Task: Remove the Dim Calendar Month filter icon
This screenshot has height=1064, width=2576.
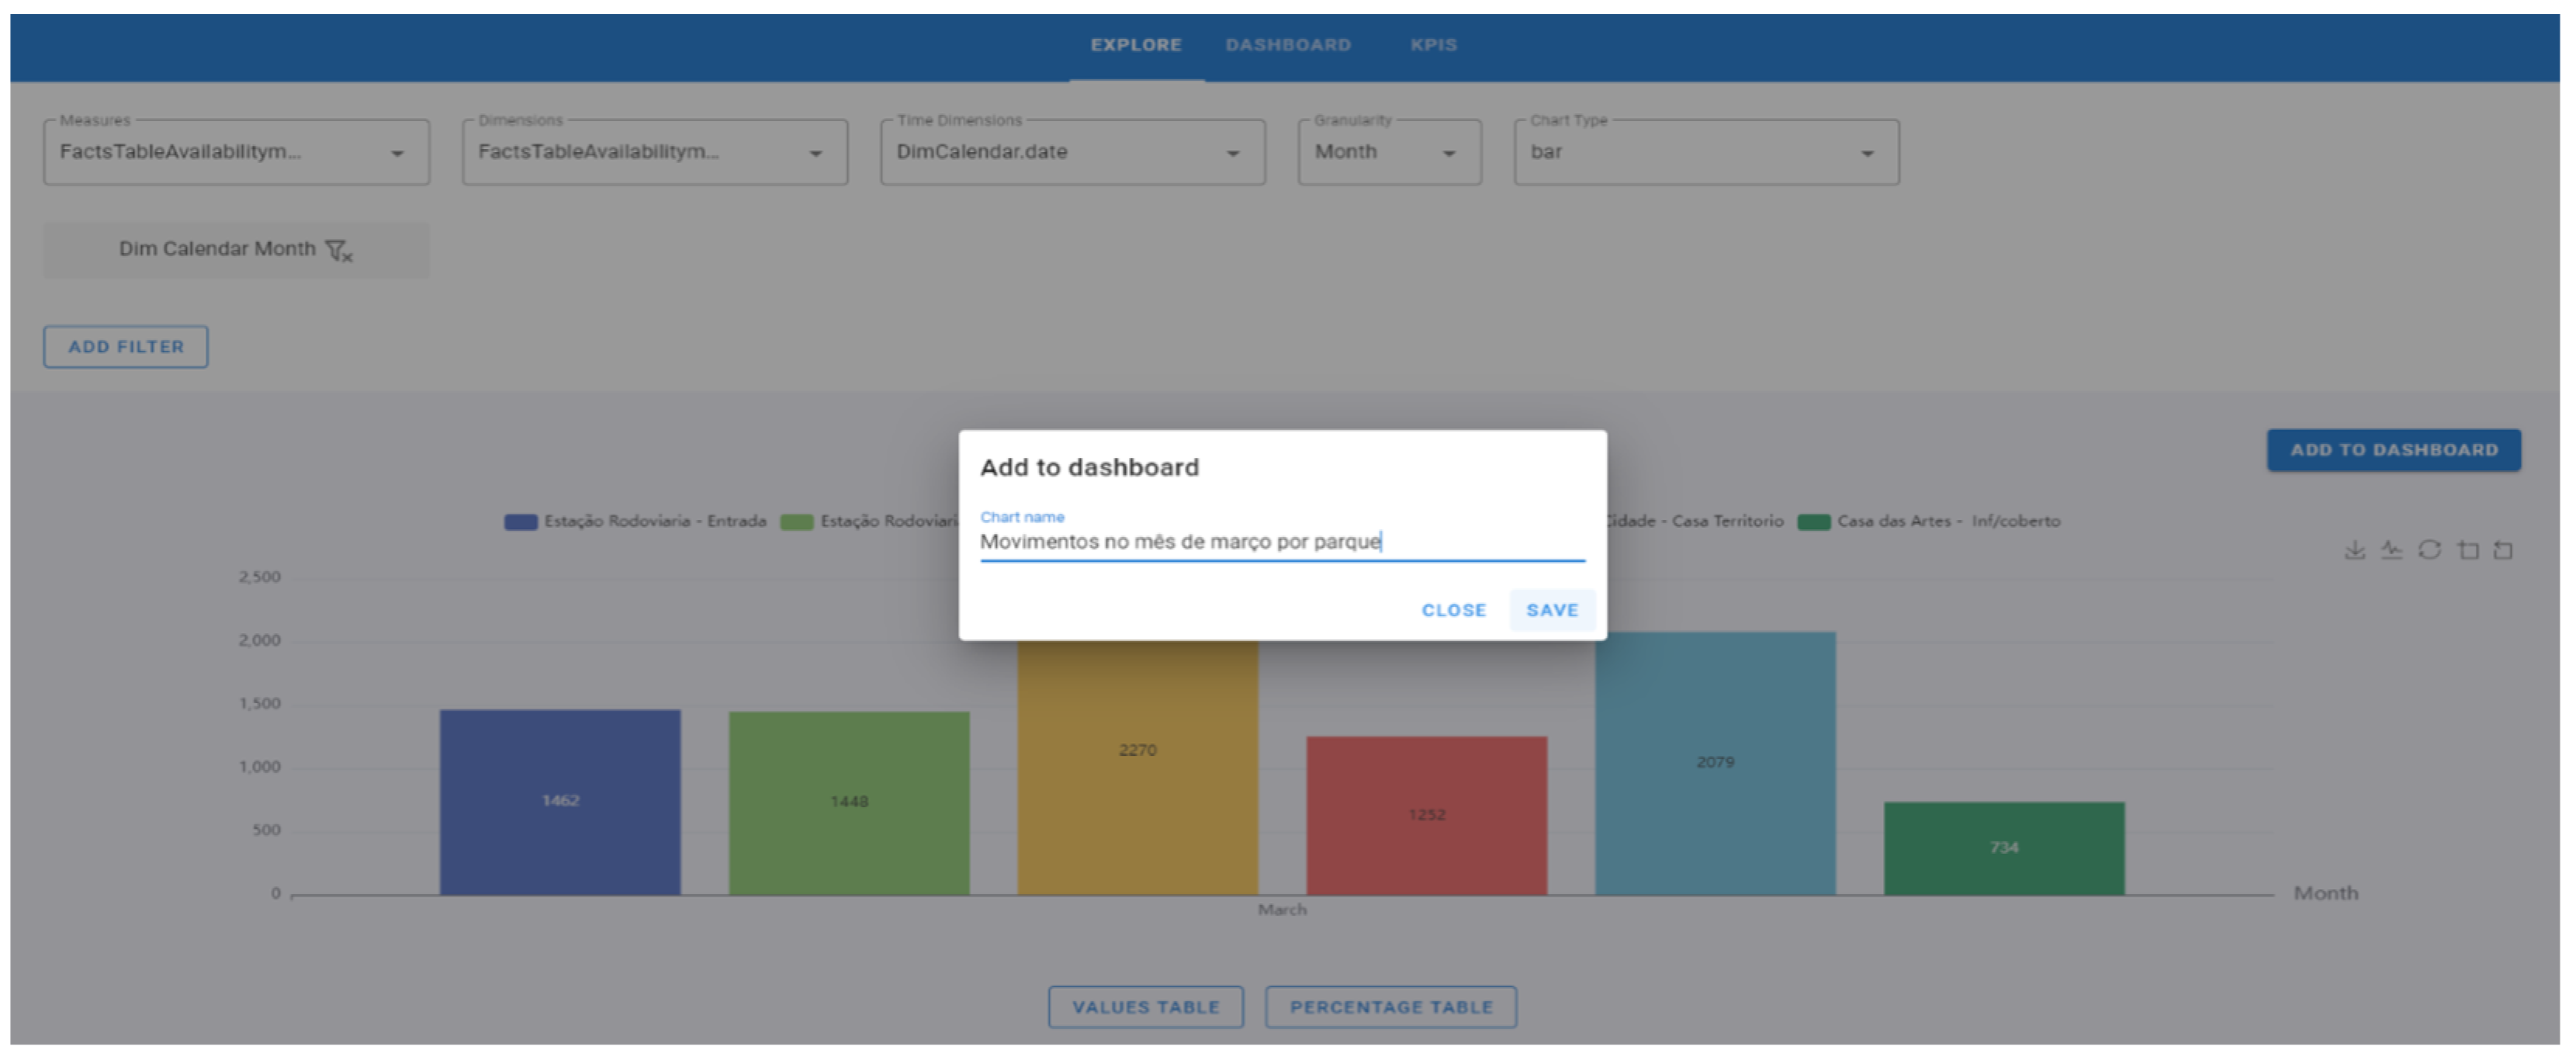Action: (x=339, y=250)
